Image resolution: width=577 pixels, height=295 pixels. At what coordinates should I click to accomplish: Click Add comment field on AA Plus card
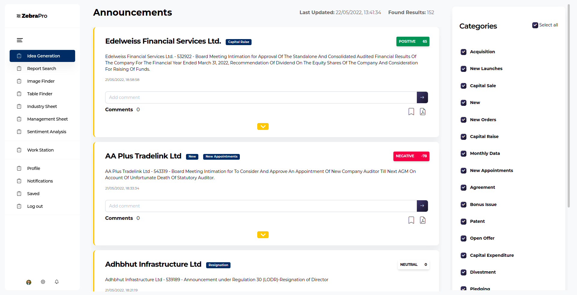[x=261, y=206]
